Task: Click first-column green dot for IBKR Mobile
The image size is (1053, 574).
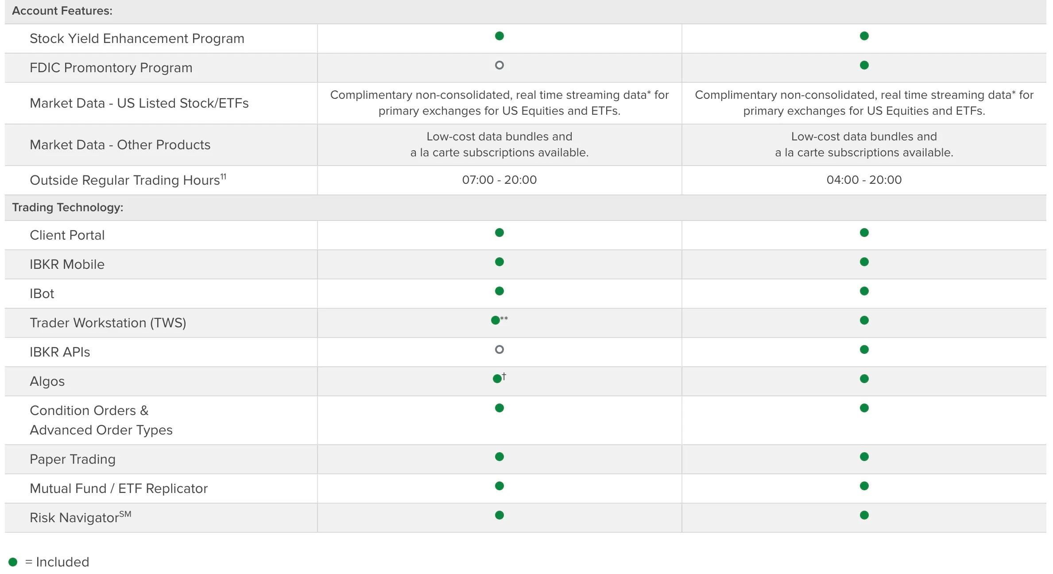Action: 499,262
